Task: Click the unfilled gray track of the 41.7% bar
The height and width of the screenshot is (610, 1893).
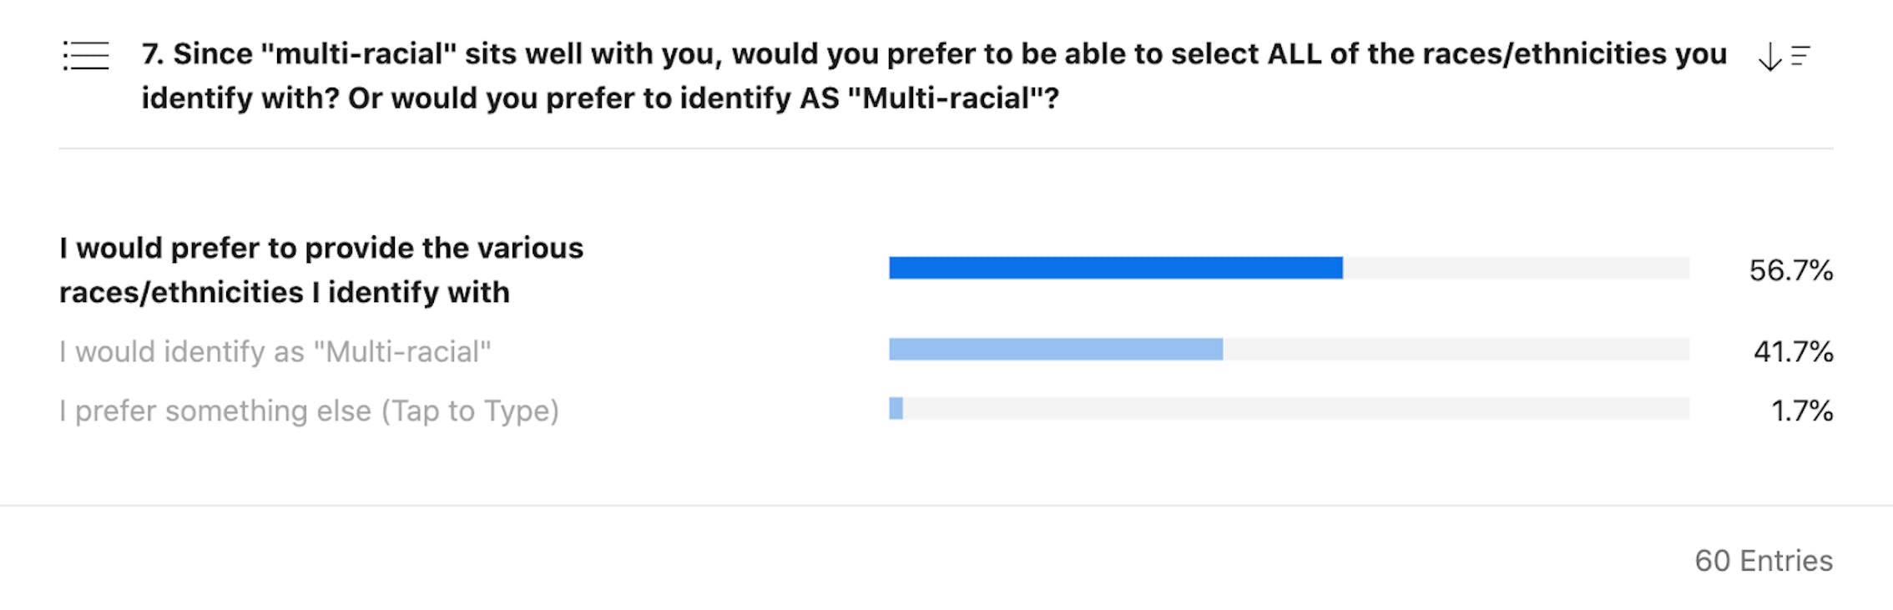Action: tap(1456, 349)
